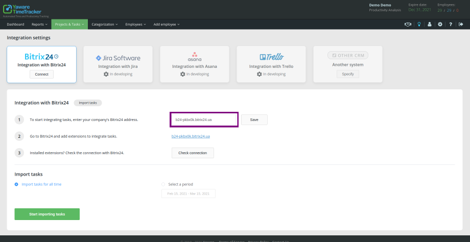Click the Demo Demo account name

click(380, 5)
